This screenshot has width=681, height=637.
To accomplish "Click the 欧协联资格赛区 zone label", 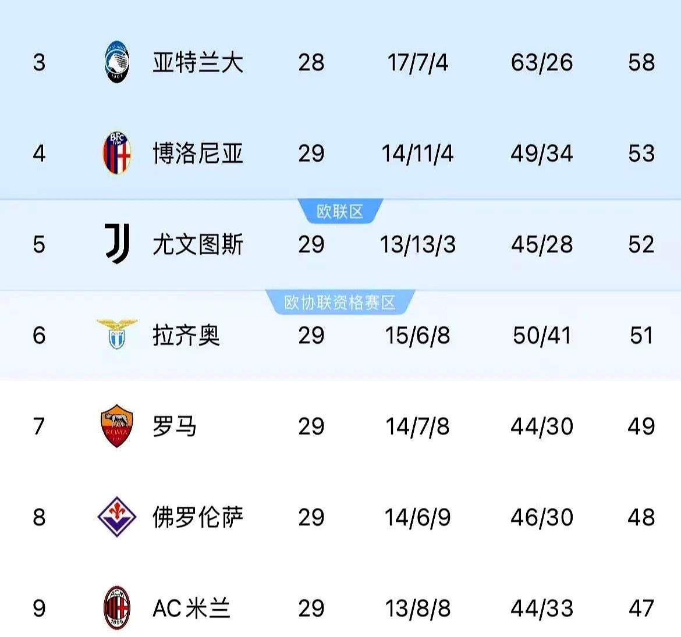I will (x=340, y=303).
